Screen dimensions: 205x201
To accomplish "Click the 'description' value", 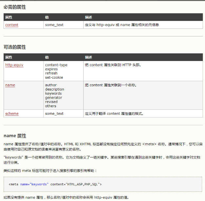I will click(54, 89).
